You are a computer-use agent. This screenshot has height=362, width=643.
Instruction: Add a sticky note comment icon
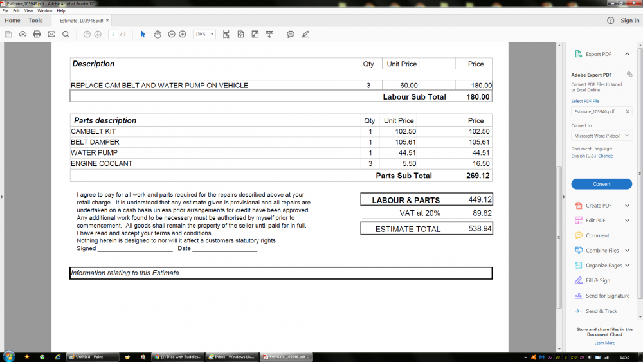click(291, 35)
